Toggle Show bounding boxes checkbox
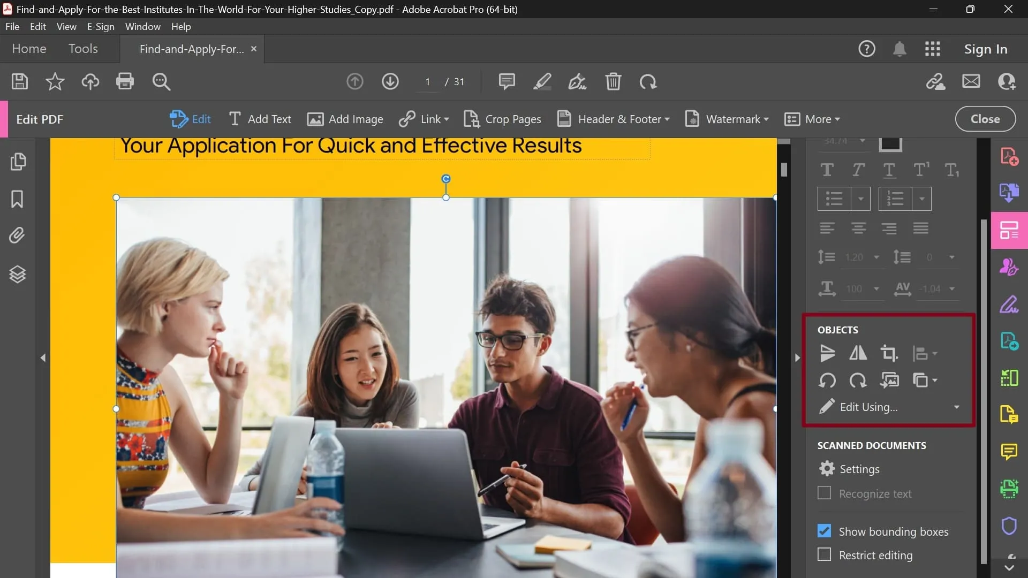 (x=825, y=531)
